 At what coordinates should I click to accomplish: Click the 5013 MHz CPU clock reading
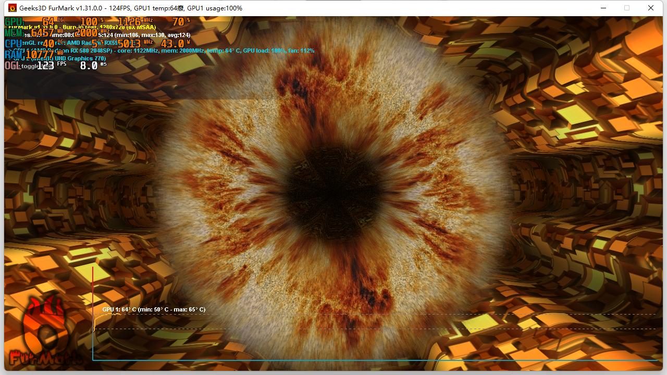[x=135, y=44]
